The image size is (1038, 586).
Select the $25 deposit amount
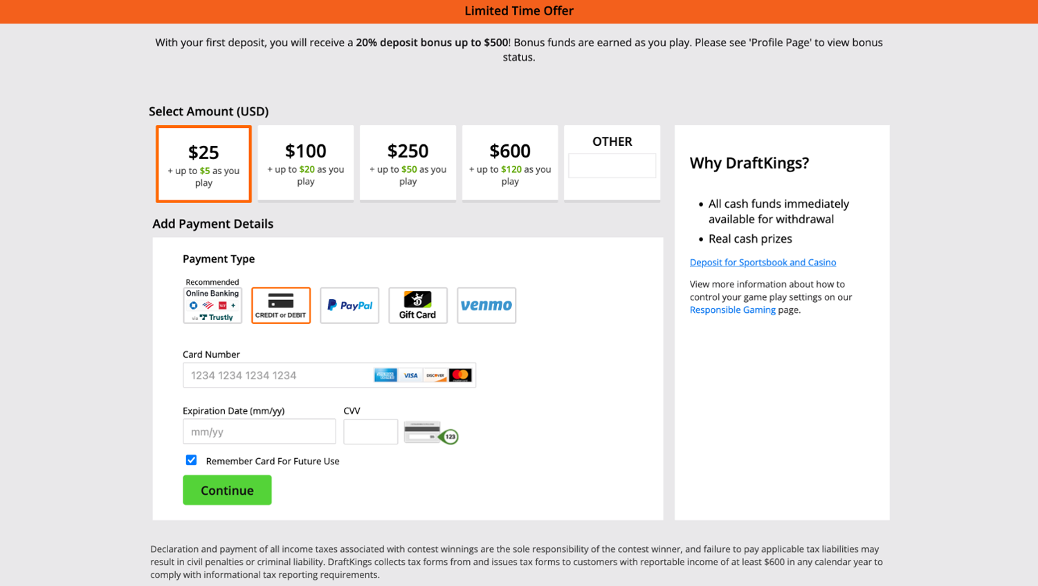[x=203, y=164]
